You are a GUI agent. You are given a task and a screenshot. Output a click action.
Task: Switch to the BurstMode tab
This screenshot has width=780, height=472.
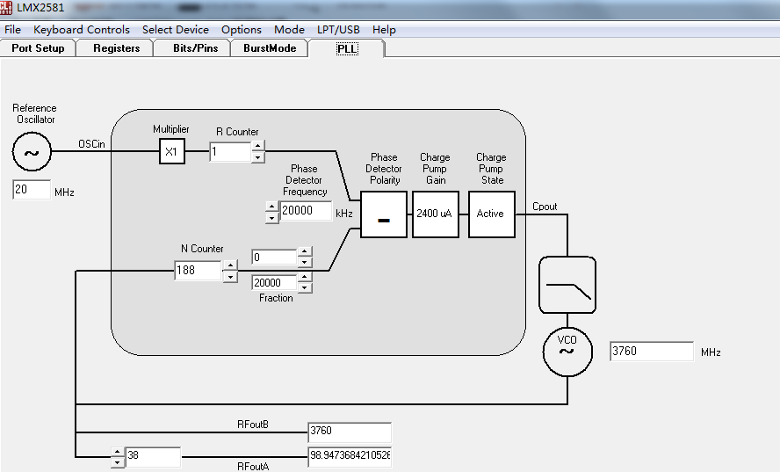[x=270, y=48]
